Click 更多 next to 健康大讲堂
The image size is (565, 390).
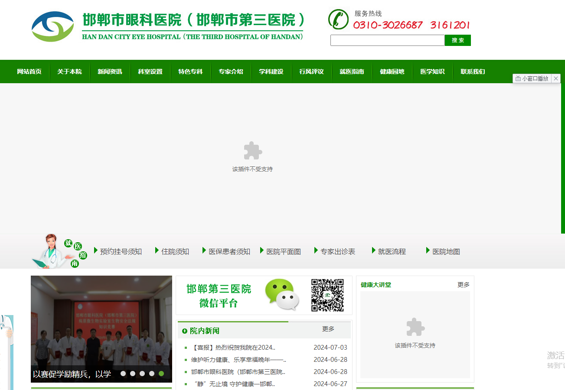pos(464,285)
